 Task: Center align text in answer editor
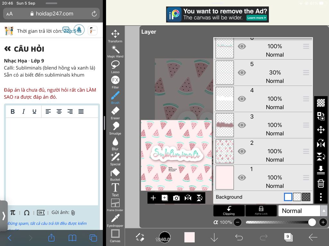click(59, 111)
